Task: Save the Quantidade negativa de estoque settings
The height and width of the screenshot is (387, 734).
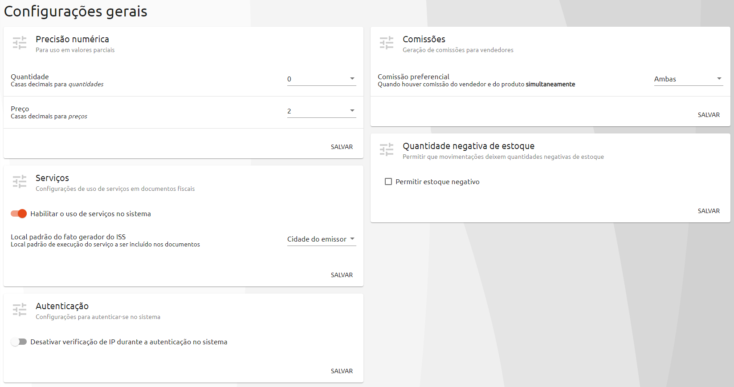Action: pyautogui.click(x=709, y=211)
